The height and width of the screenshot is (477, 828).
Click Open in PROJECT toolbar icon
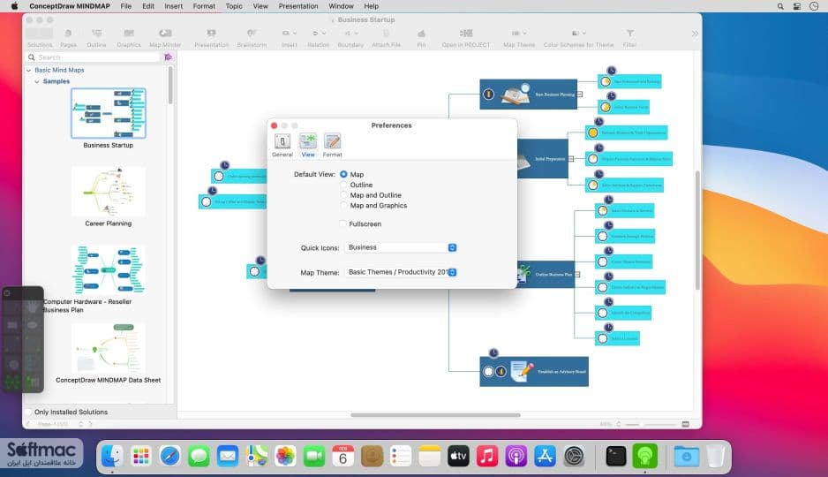coord(466,38)
